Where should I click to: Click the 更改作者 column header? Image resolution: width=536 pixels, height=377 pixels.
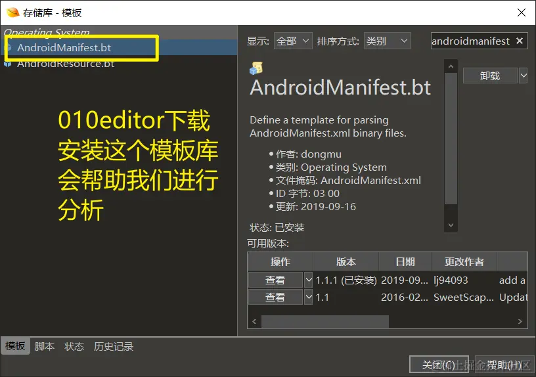point(464,262)
